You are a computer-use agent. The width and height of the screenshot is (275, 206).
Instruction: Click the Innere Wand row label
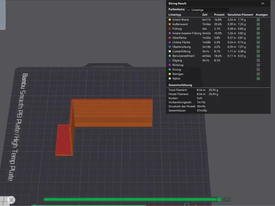(181, 20)
